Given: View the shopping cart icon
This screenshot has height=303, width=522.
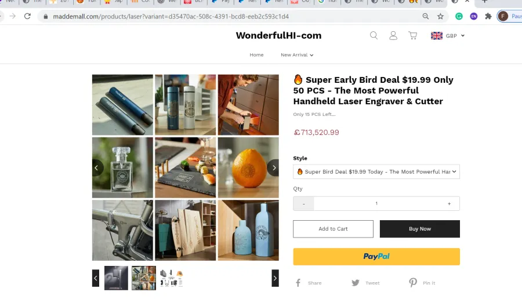Looking at the screenshot, I should pos(413,35).
